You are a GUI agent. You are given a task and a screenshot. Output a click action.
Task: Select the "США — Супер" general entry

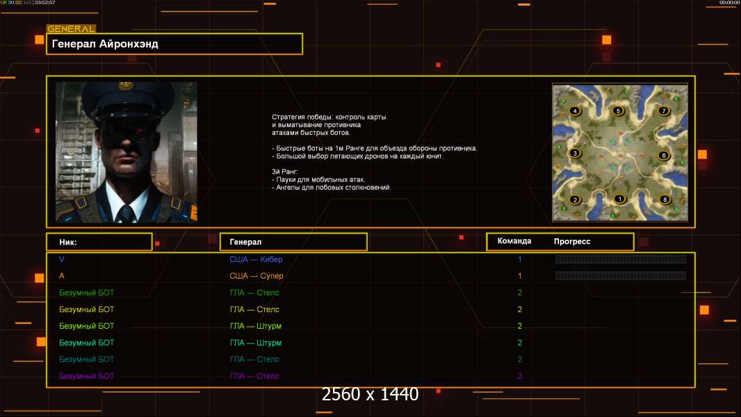tap(256, 276)
